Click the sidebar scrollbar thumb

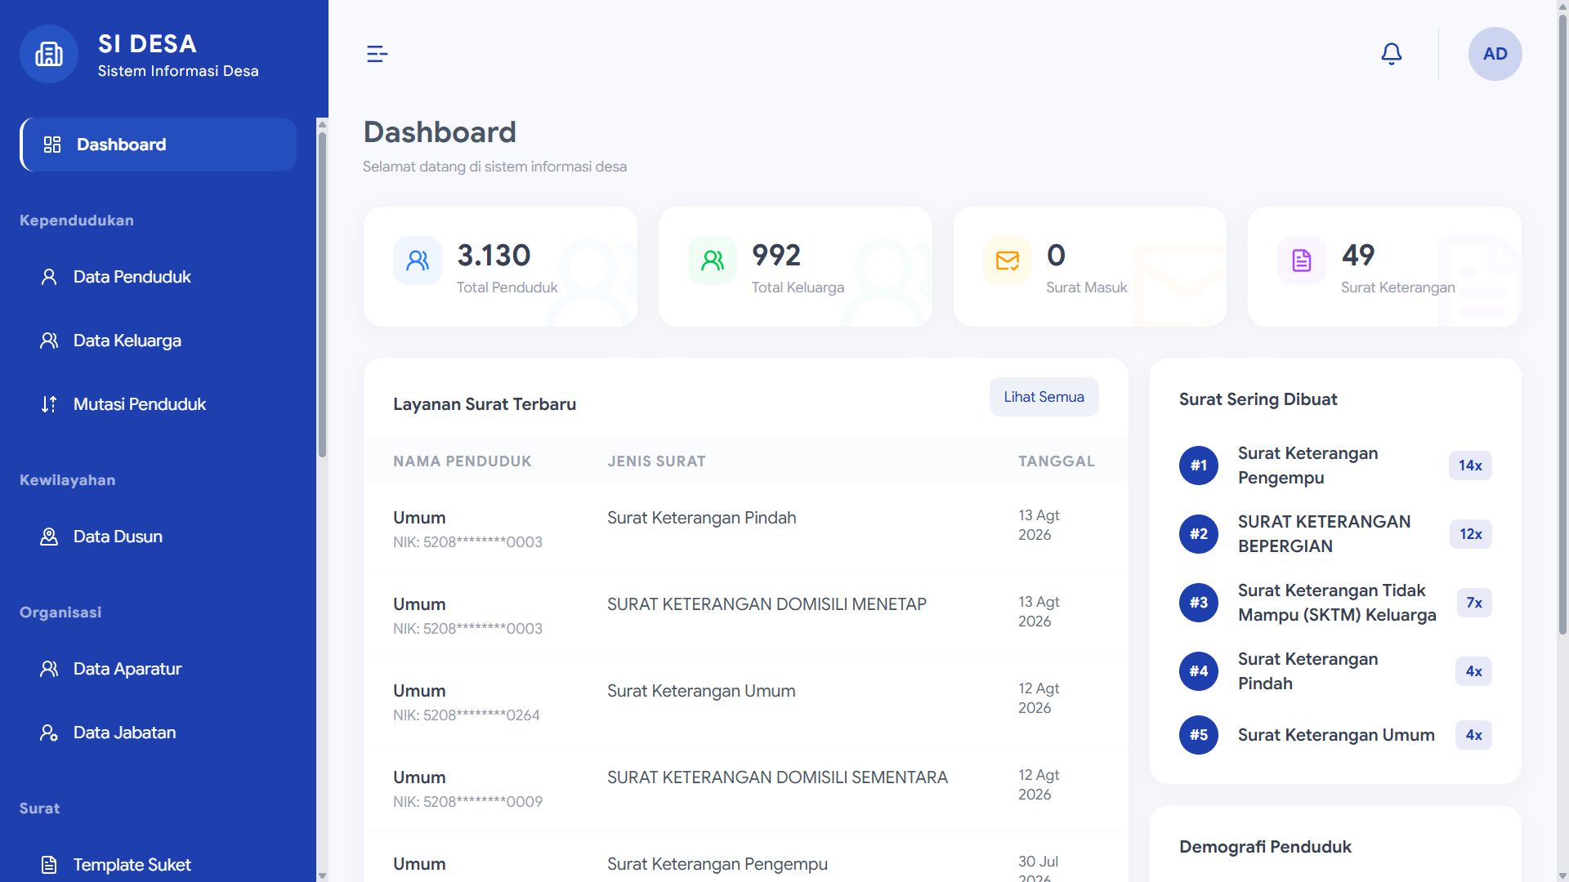[x=322, y=294]
